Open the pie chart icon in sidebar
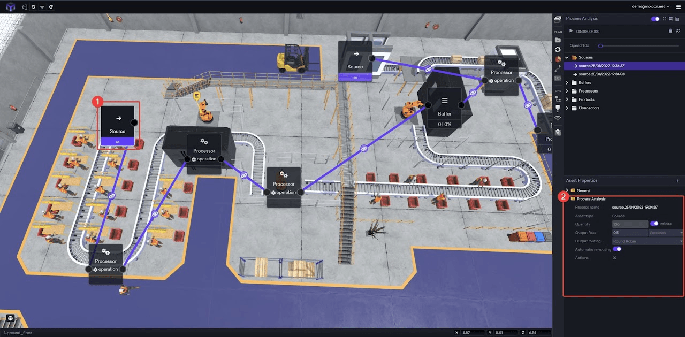Screen dimensions: 685x337 pyautogui.click(x=558, y=59)
